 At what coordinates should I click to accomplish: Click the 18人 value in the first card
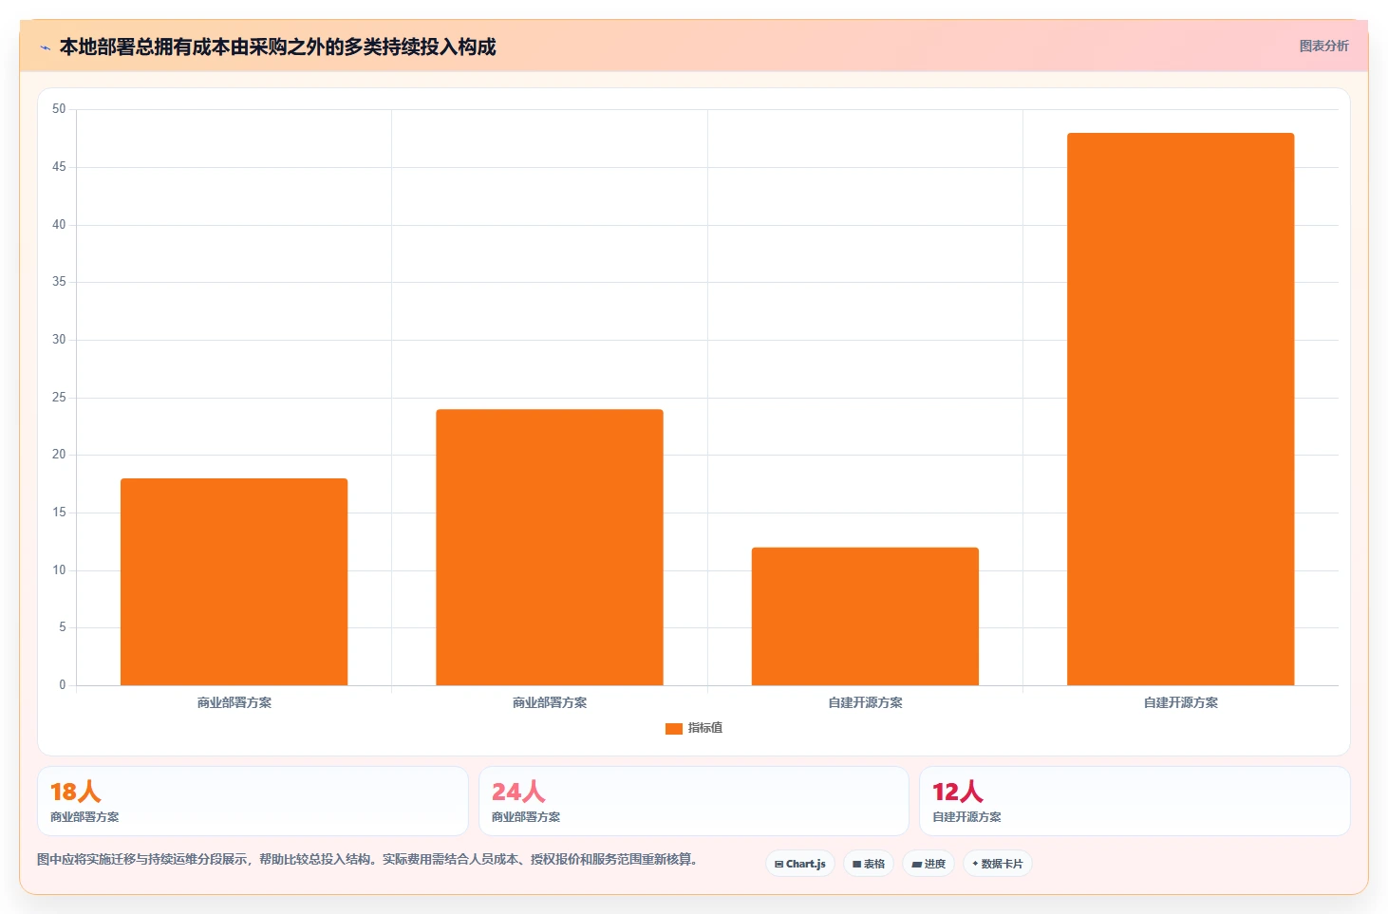point(75,792)
